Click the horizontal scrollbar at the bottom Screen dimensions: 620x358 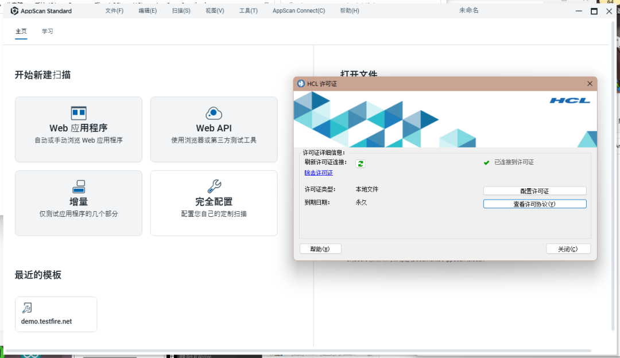click(299, 351)
